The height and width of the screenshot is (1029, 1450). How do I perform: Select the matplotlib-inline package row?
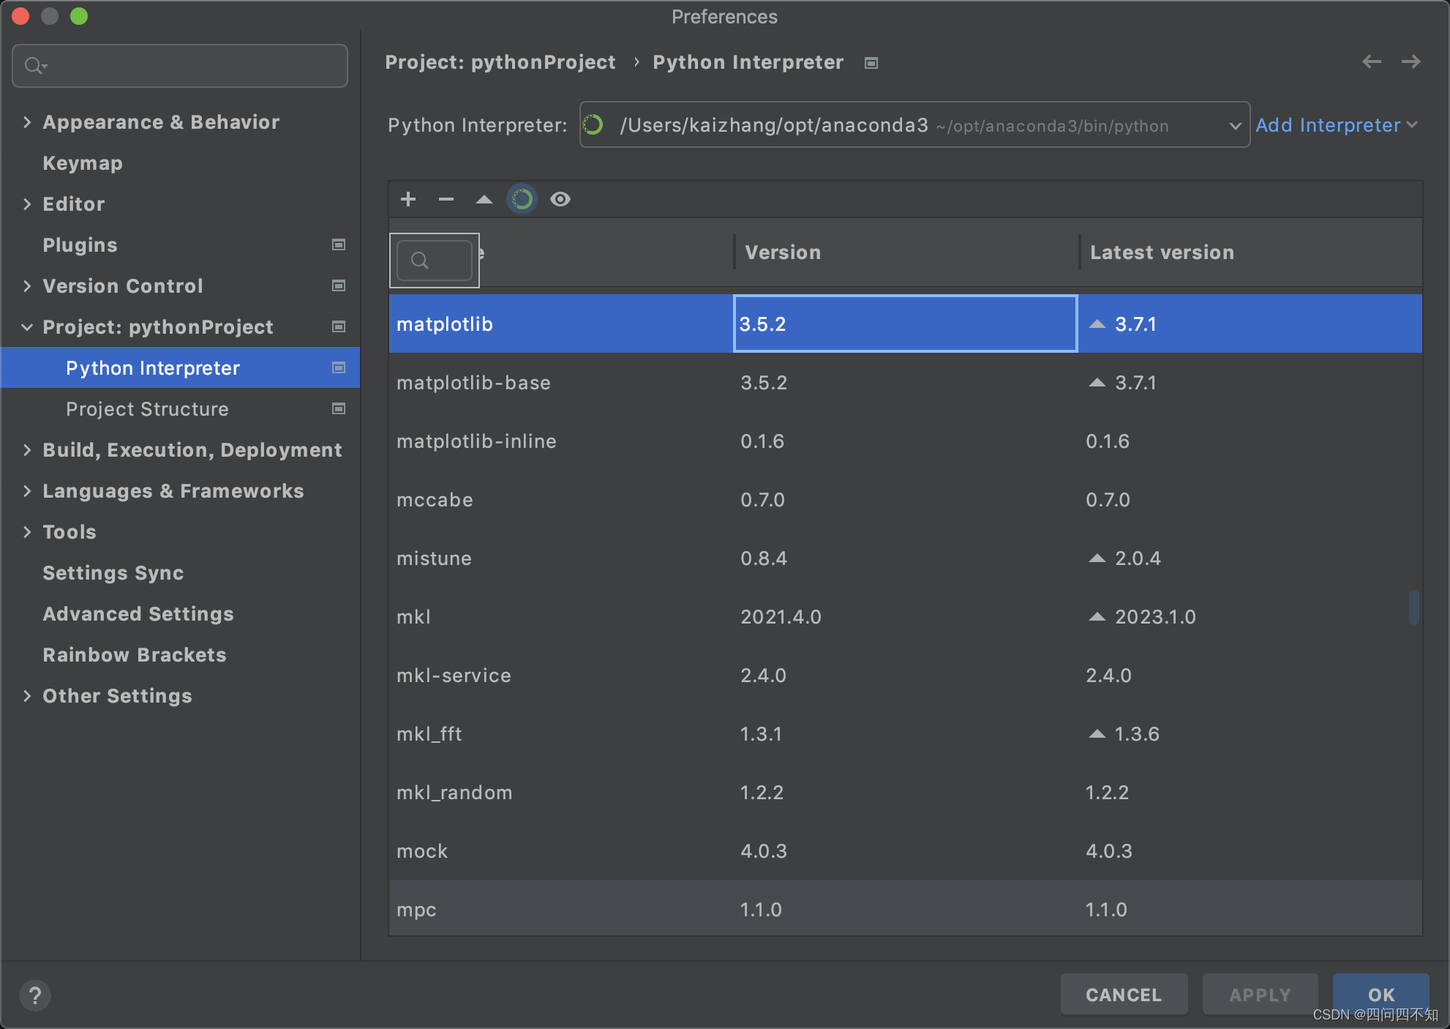point(906,441)
